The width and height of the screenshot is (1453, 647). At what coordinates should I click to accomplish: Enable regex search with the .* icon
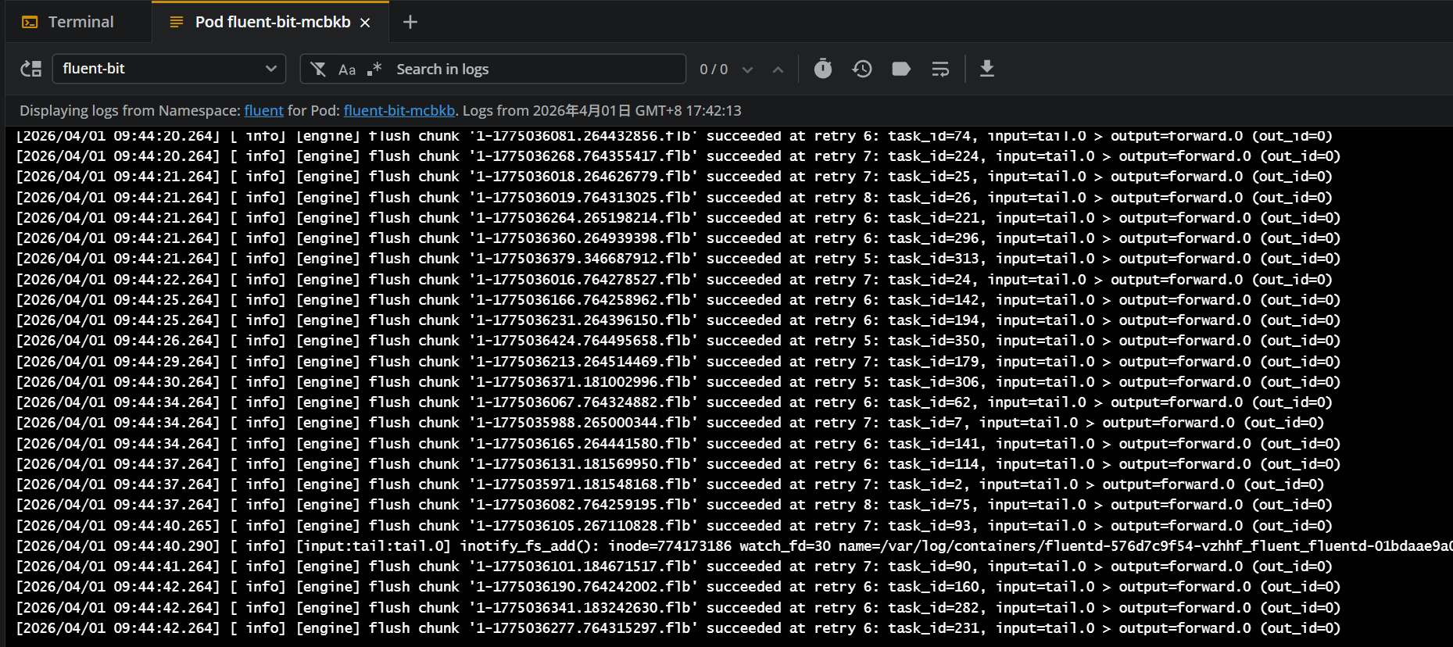click(374, 69)
